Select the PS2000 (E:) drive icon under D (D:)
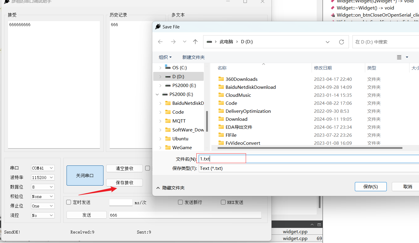The height and width of the screenshot is (243, 419). 168,85
